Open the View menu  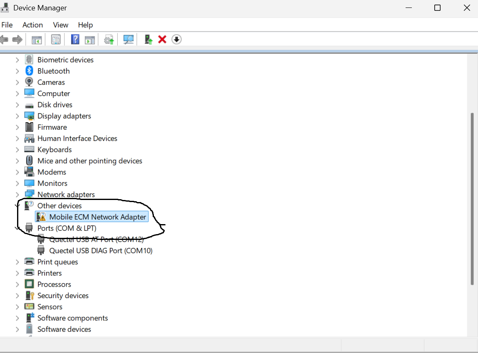(x=61, y=25)
